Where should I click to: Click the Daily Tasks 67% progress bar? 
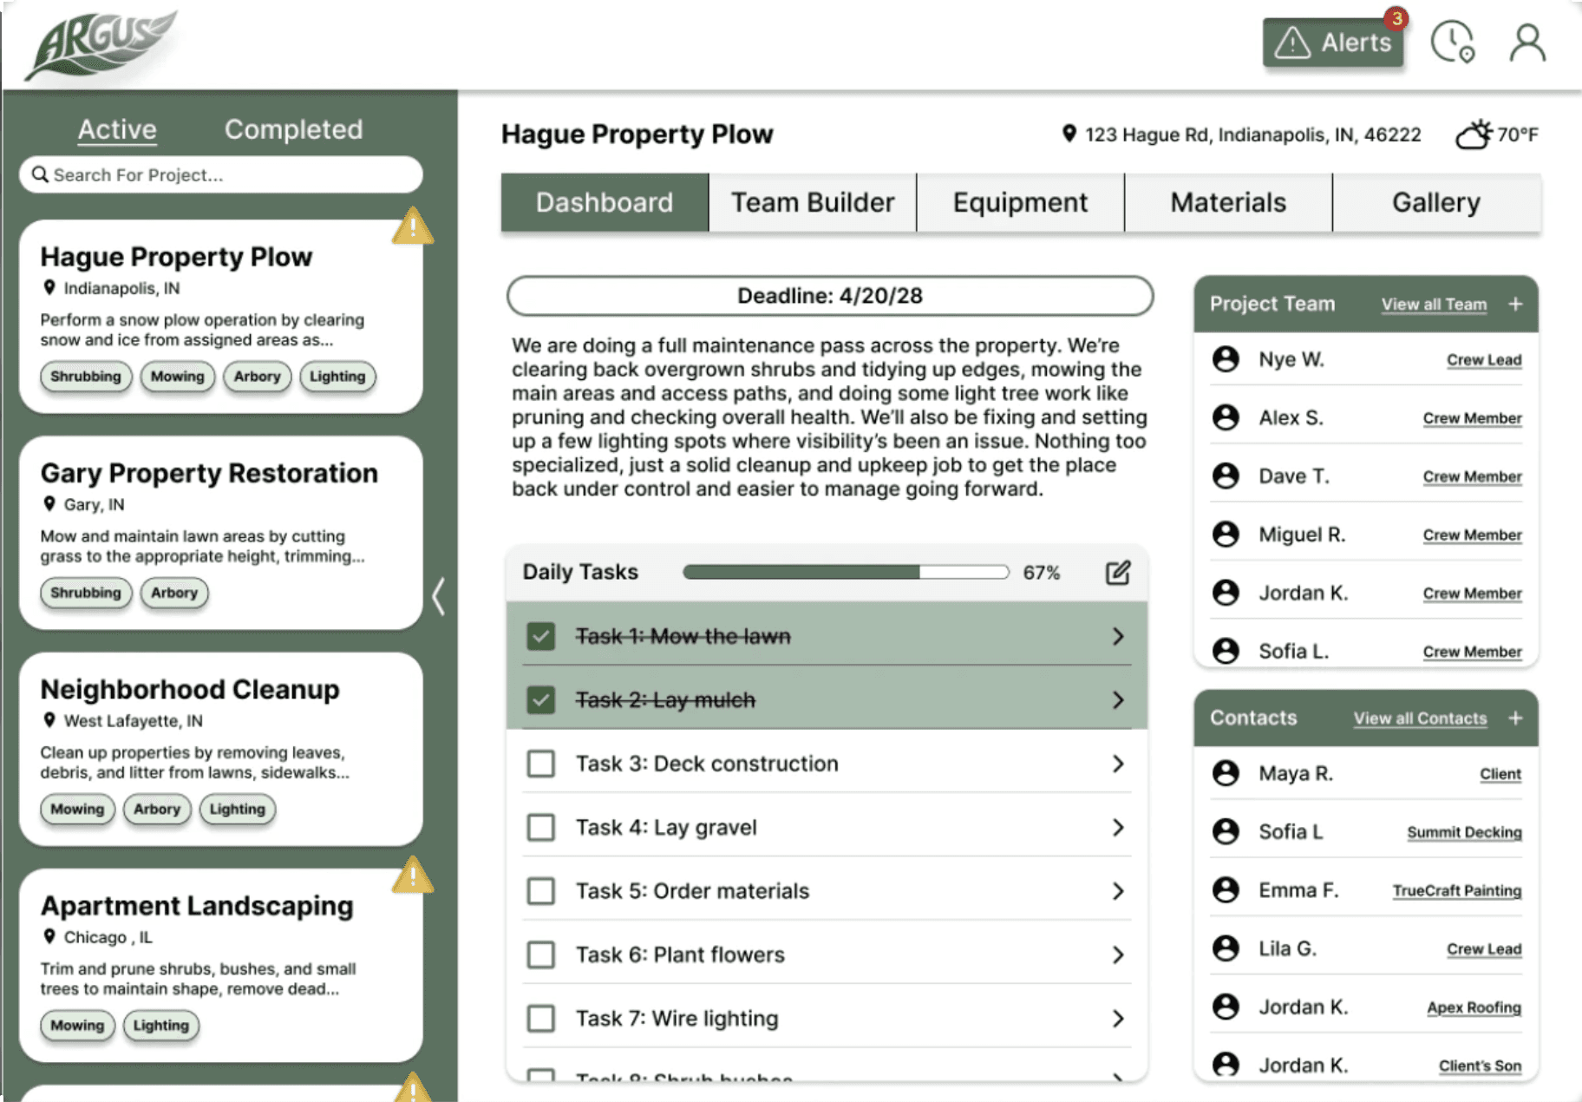coord(846,572)
